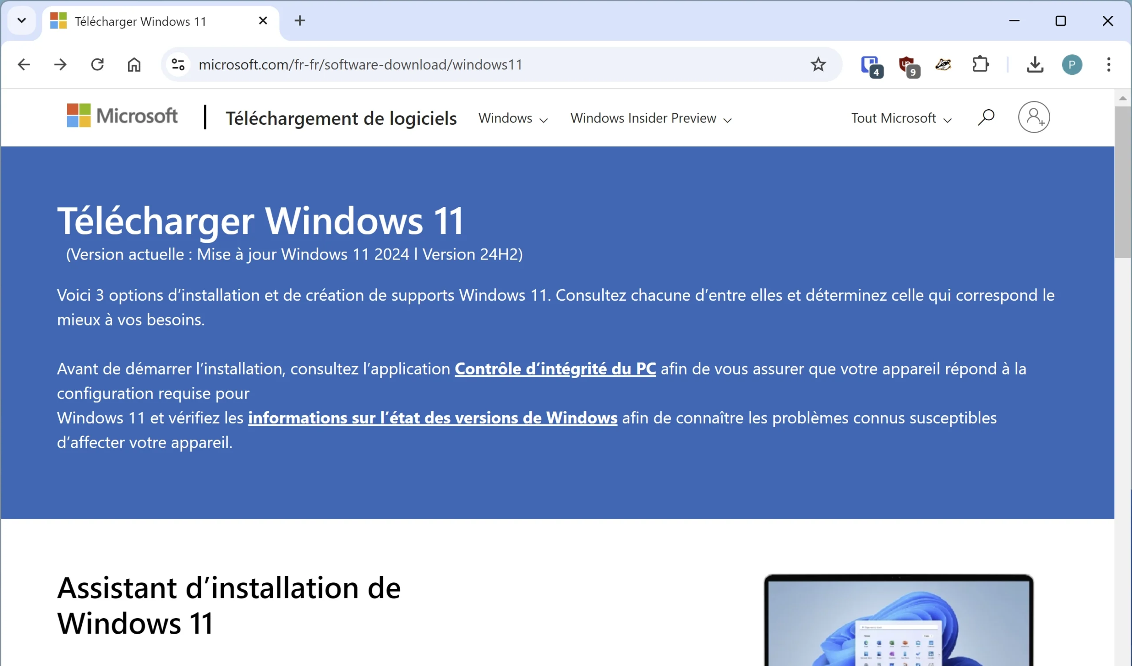The image size is (1132, 666).
Task: Open informations sur l'état des versions link
Action: 432,418
